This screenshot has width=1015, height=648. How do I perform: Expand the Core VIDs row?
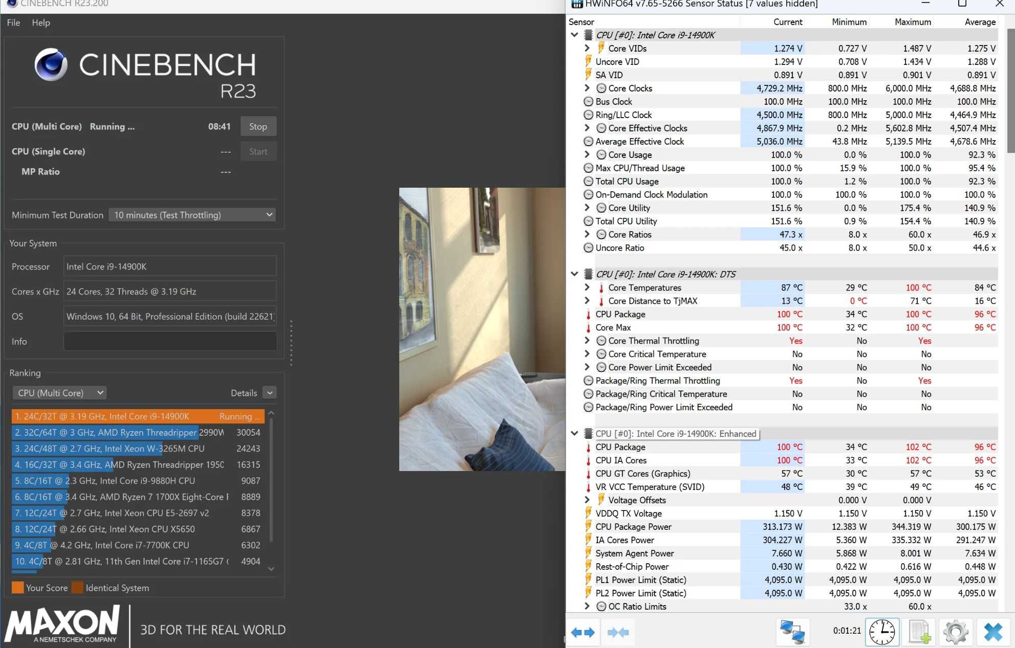pos(587,48)
